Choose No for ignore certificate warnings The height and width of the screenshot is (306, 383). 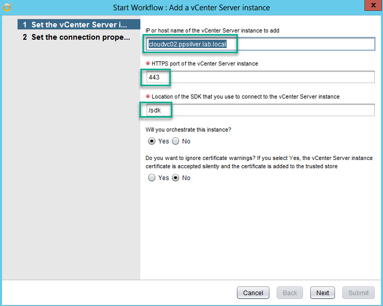coord(175,178)
